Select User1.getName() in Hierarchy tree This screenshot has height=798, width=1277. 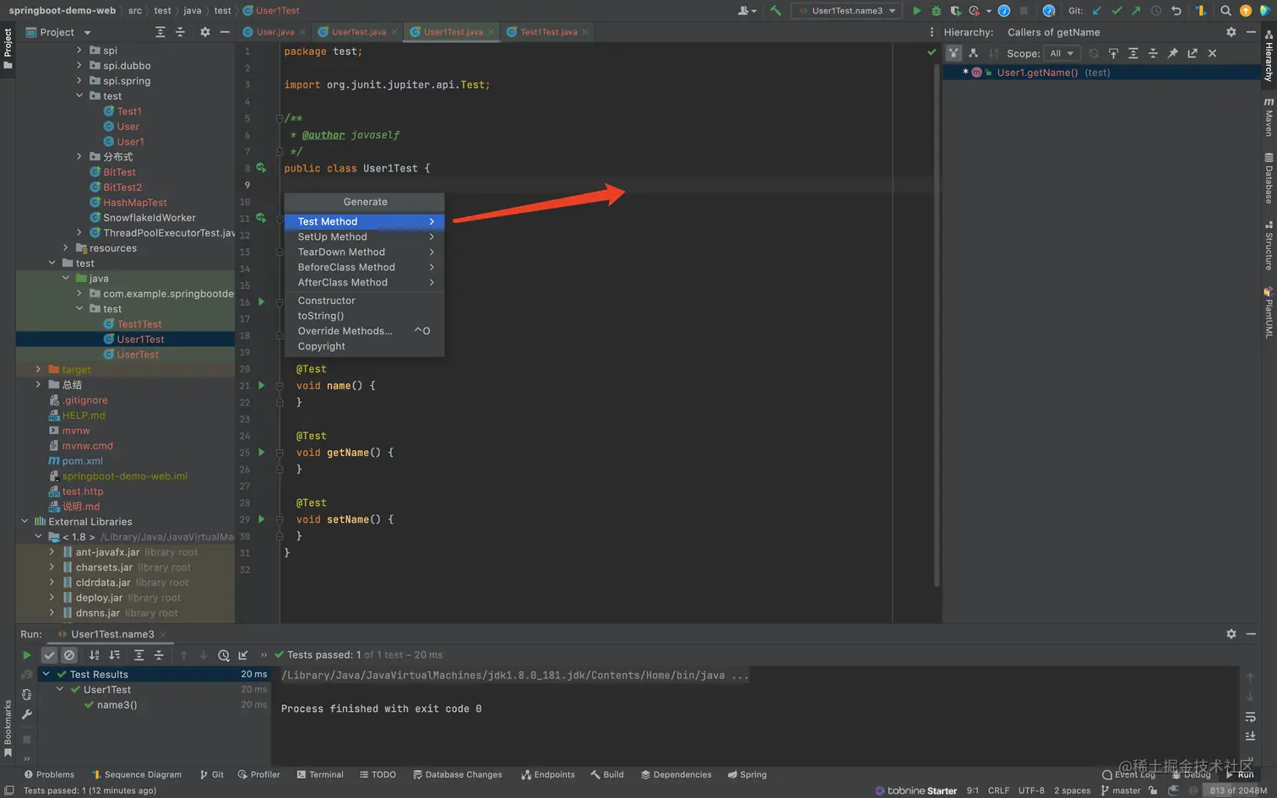click(1036, 73)
